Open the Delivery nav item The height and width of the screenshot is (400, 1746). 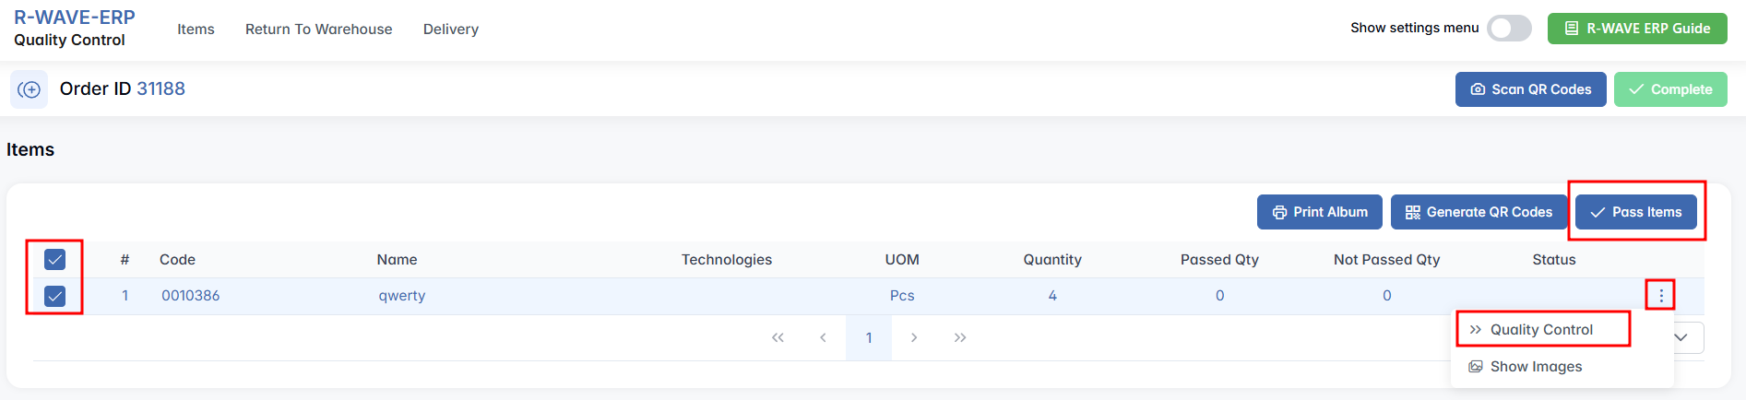tap(450, 29)
